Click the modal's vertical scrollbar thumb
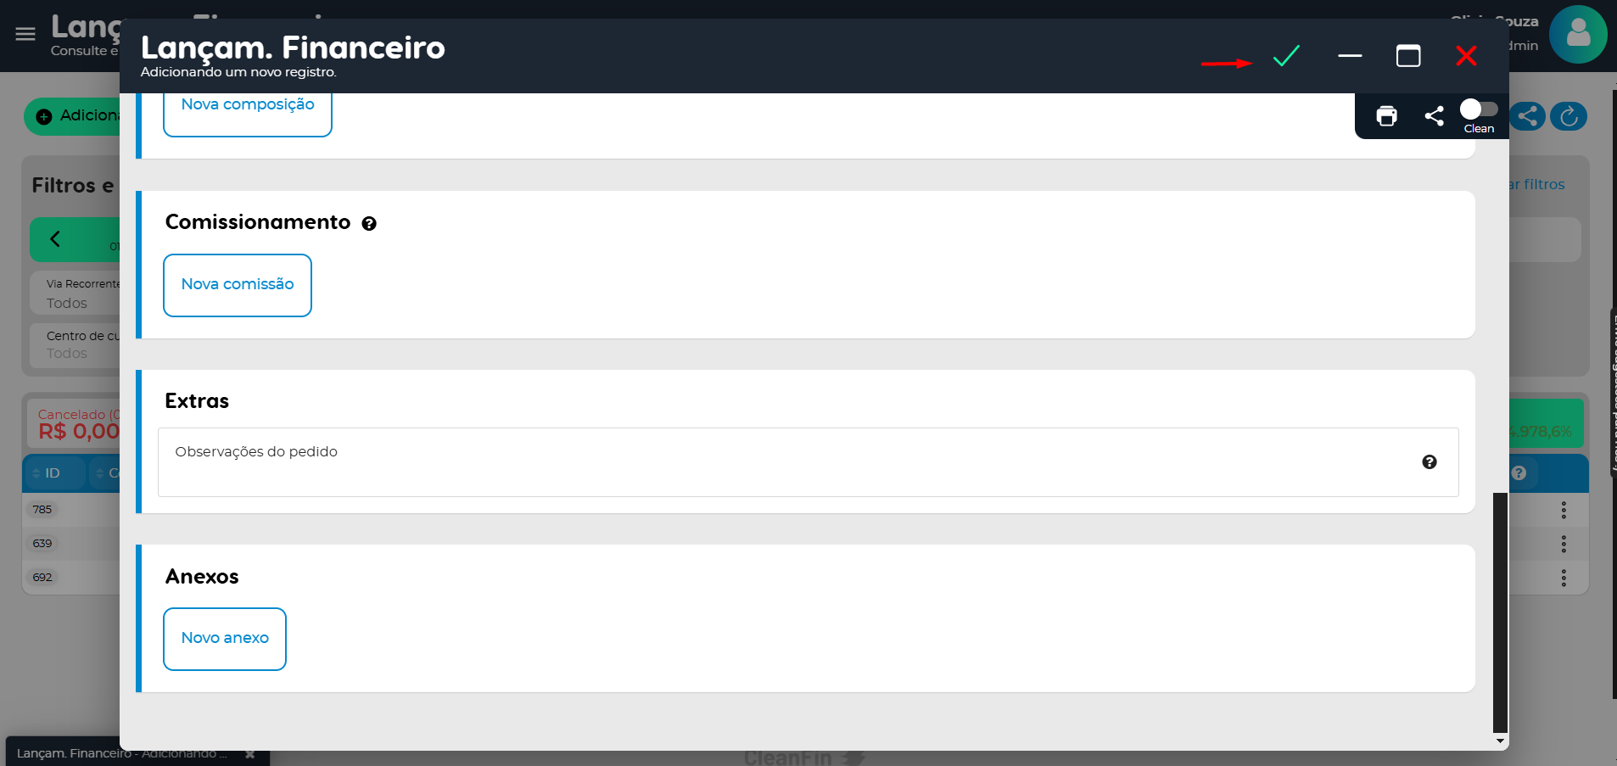Image resolution: width=1617 pixels, height=766 pixels. tap(1500, 611)
